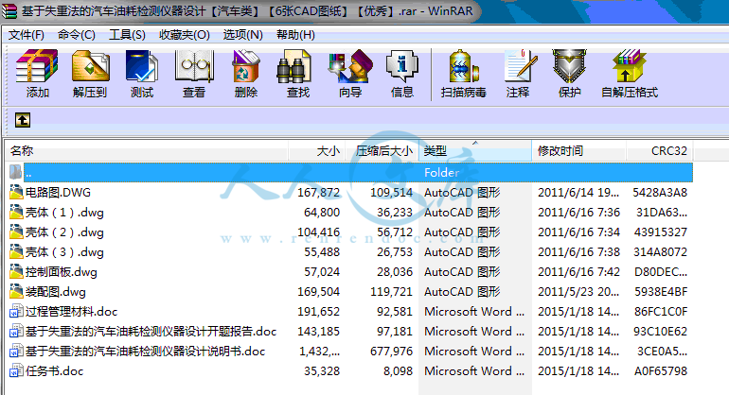Click modified time 2011/6/16 7:34

pyautogui.click(x=578, y=232)
